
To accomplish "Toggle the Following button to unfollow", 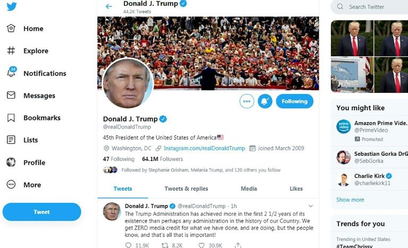I will tap(294, 101).
